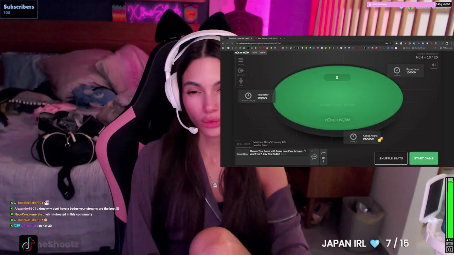Switch to the Most Watched Catfish Clips tab
454x255 pixels.
tap(268, 38)
